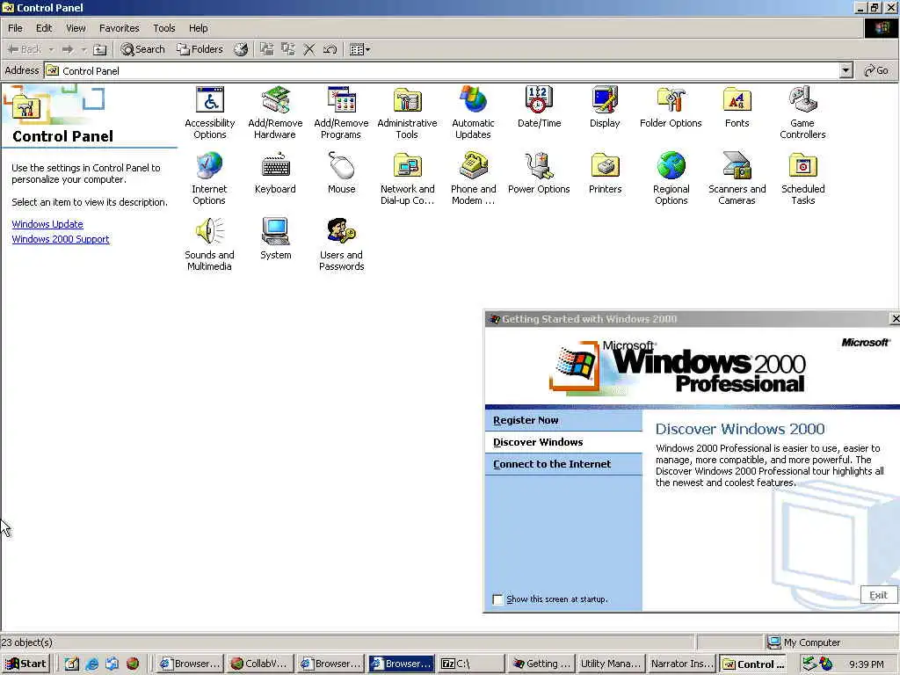This screenshot has height=675, width=900.
Task: Open Administrative Tools folder
Action: [407, 112]
